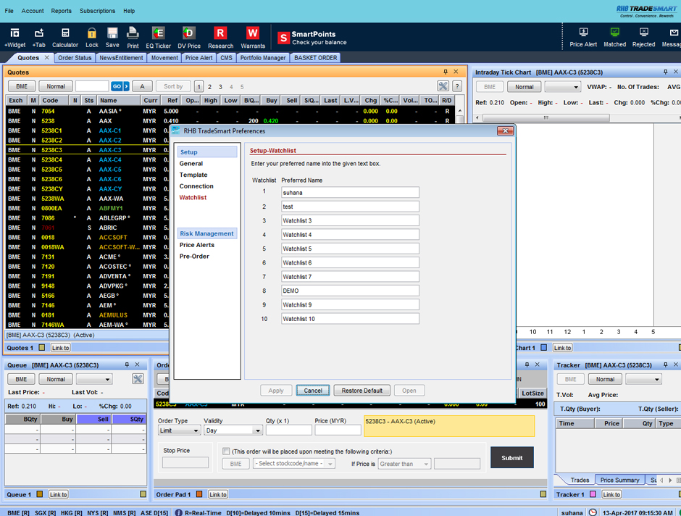Click the Lock layout icon
Viewport: 681px width, 516px height.
tap(92, 37)
